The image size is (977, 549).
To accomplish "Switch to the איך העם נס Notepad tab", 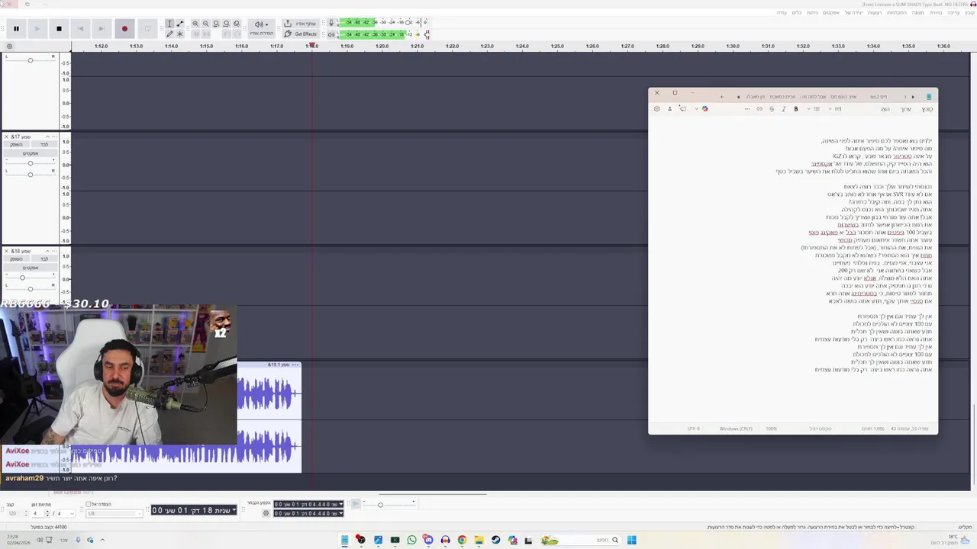I will [843, 97].
